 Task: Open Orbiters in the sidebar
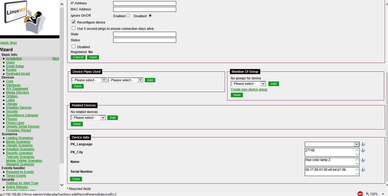[12, 96]
